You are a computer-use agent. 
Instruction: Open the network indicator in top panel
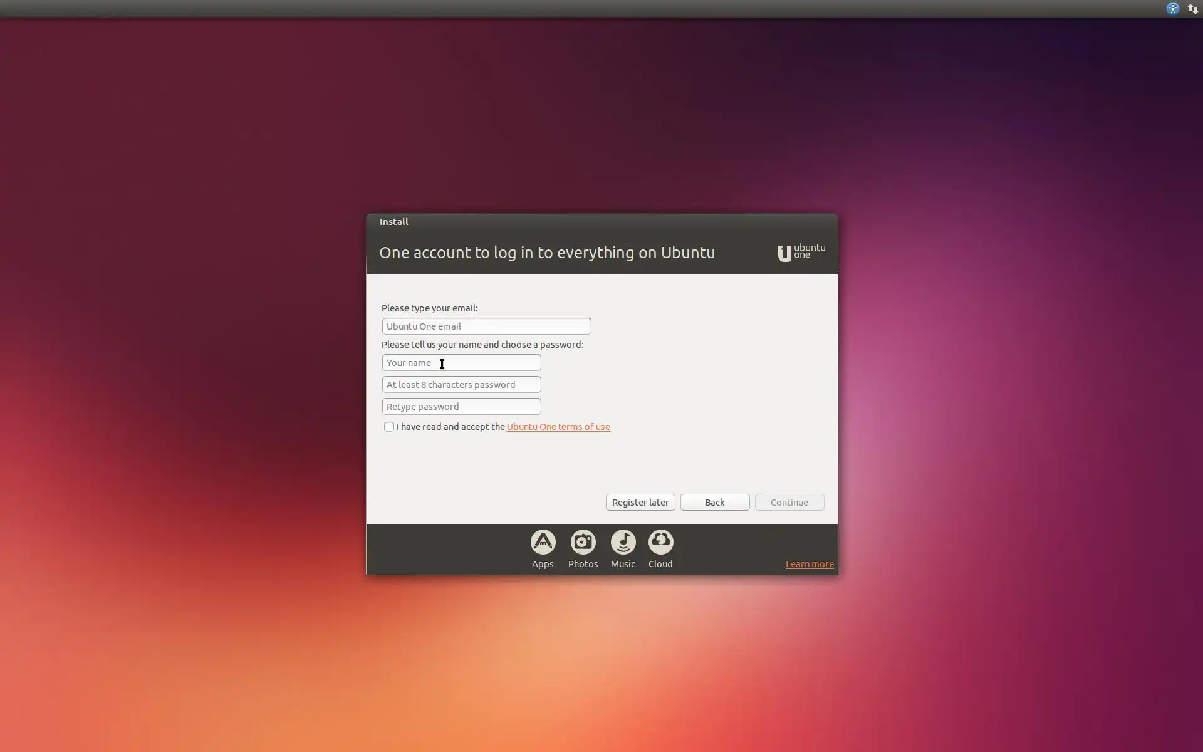(1192, 9)
